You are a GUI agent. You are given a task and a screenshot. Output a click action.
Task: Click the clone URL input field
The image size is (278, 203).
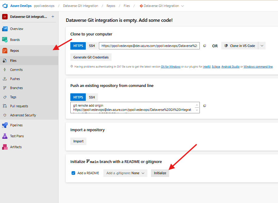149,46
